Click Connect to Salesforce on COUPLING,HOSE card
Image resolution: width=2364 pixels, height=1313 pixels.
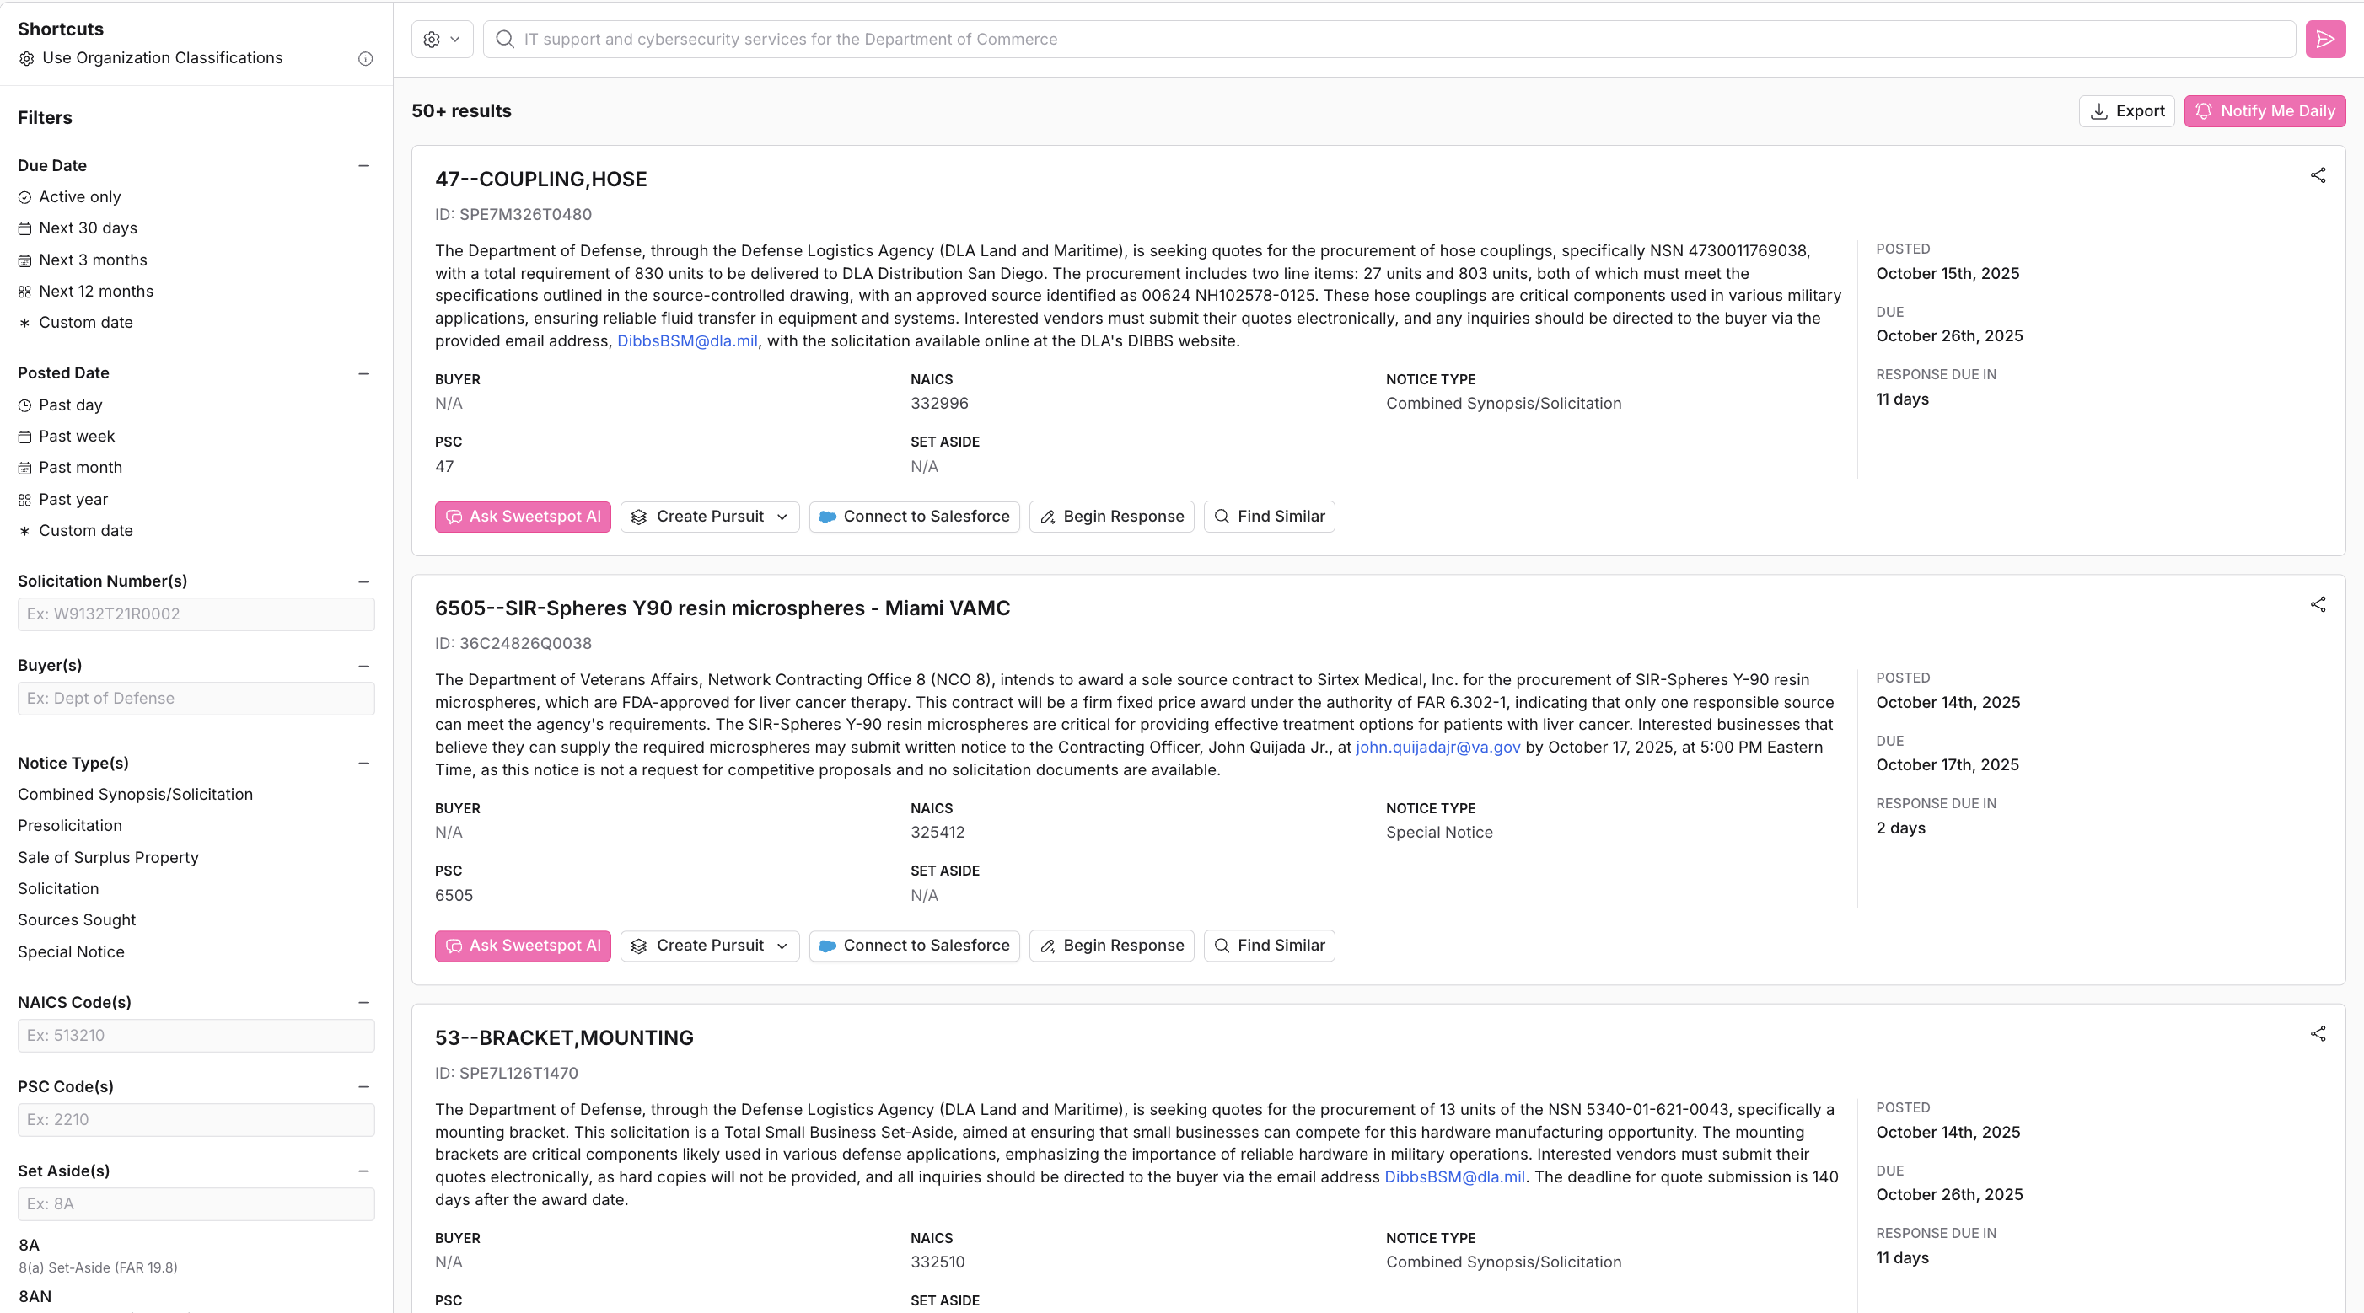click(x=913, y=517)
